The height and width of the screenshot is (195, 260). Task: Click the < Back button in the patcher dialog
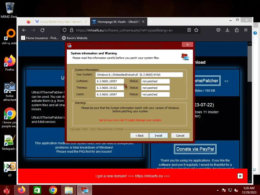(x=139, y=136)
